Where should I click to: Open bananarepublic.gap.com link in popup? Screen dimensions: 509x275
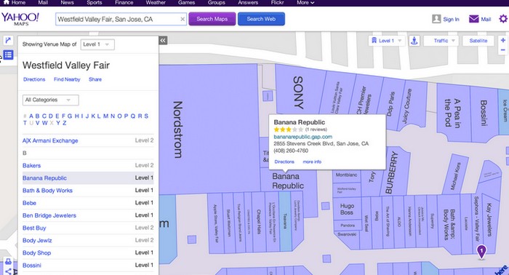point(303,137)
